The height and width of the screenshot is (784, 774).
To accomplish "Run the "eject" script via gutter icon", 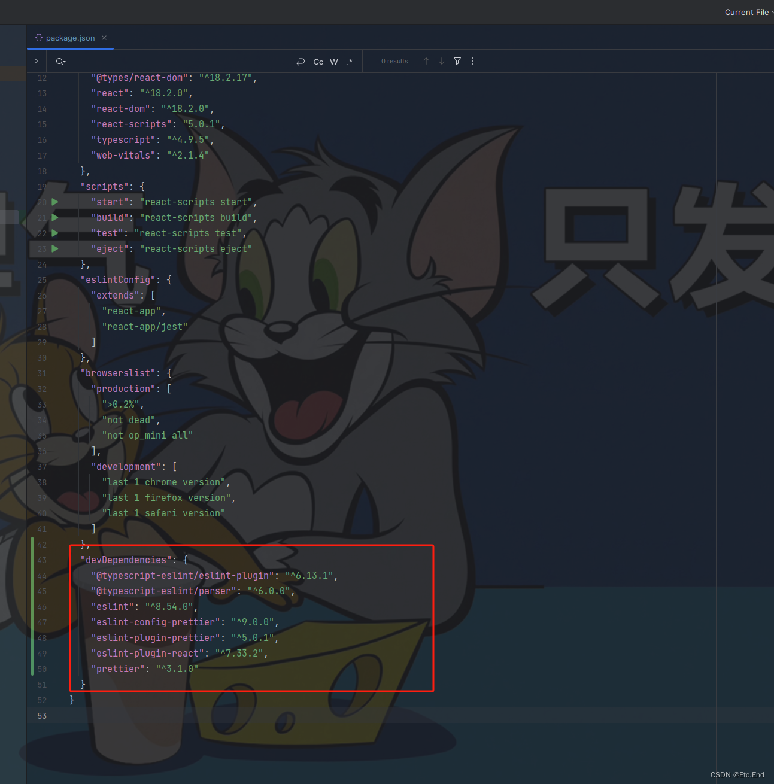I will pyautogui.click(x=55, y=249).
